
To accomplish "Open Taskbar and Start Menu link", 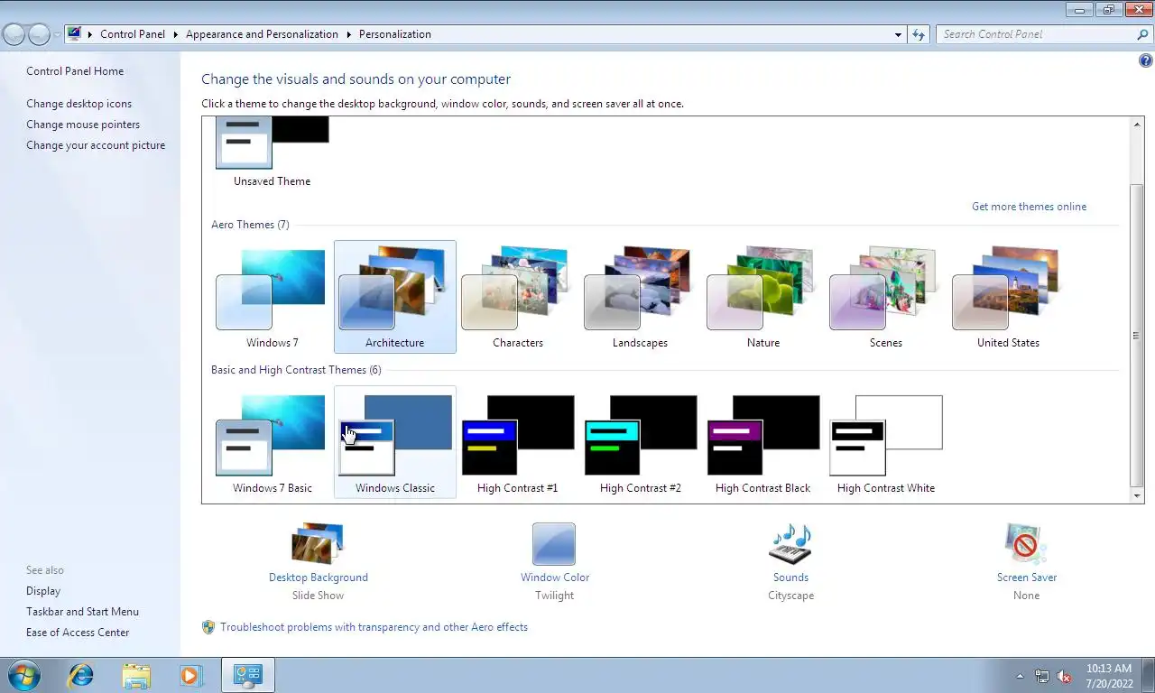I will pos(82,612).
